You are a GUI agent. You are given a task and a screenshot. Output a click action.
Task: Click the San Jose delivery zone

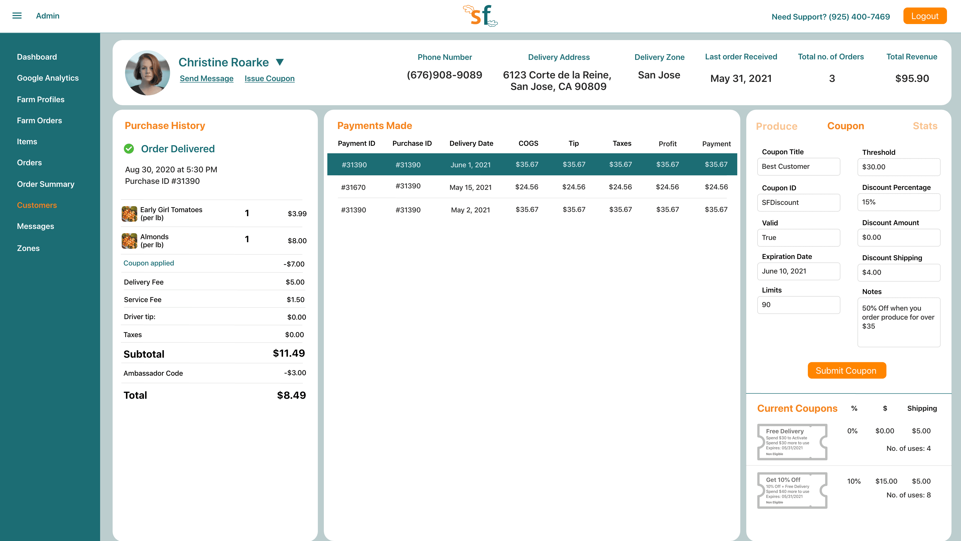[x=659, y=75]
